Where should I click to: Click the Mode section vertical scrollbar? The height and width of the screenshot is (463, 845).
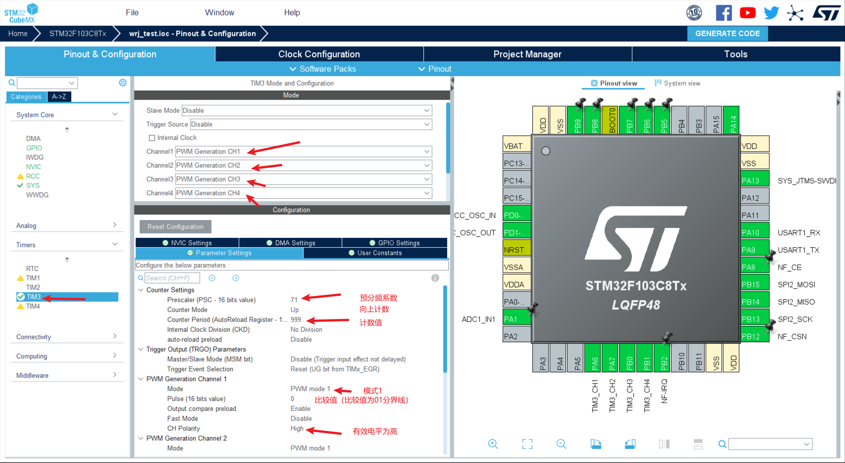(448, 138)
